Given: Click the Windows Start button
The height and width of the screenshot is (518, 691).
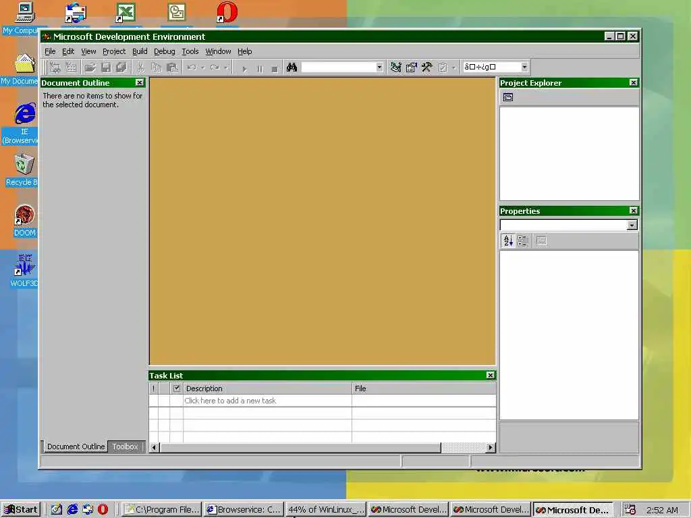Looking at the screenshot, I should [x=21, y=510].
